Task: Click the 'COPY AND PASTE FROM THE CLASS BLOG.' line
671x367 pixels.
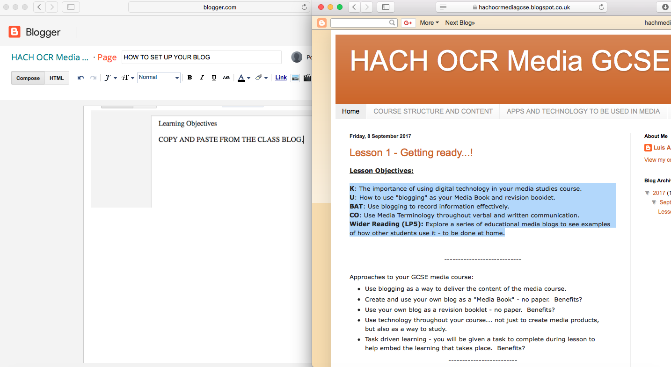Action: 231,139
